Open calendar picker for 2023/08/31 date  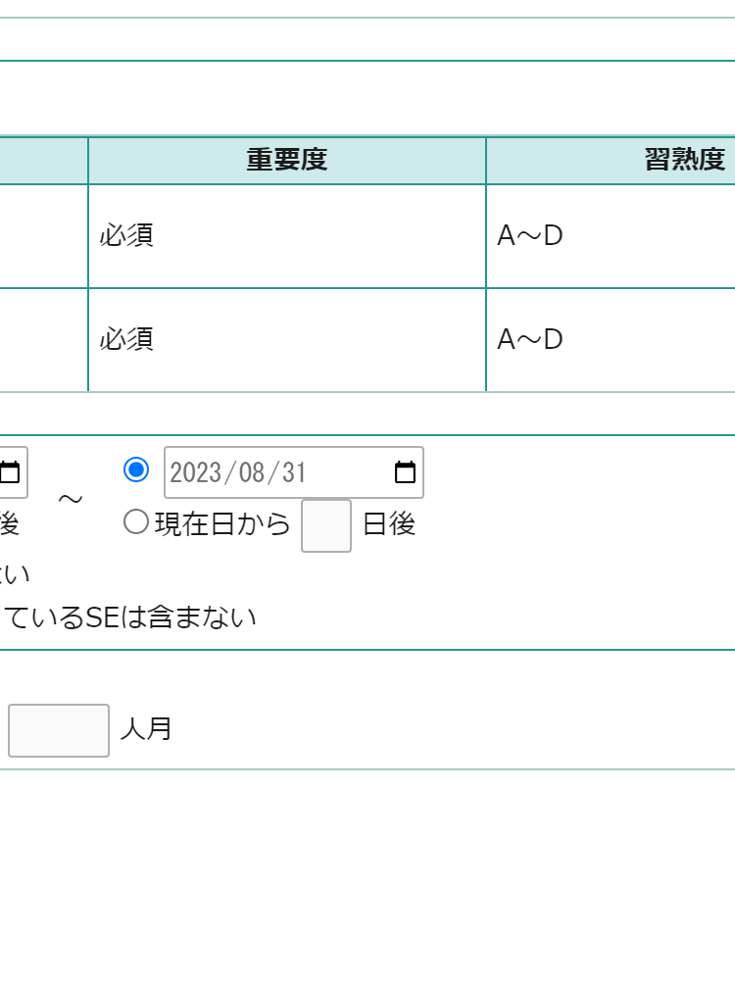click(405, 472)
